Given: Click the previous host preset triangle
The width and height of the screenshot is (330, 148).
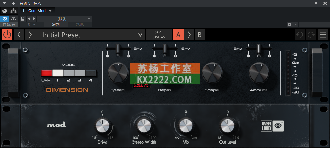Looking at the screenshot, I should pos(29,18).
